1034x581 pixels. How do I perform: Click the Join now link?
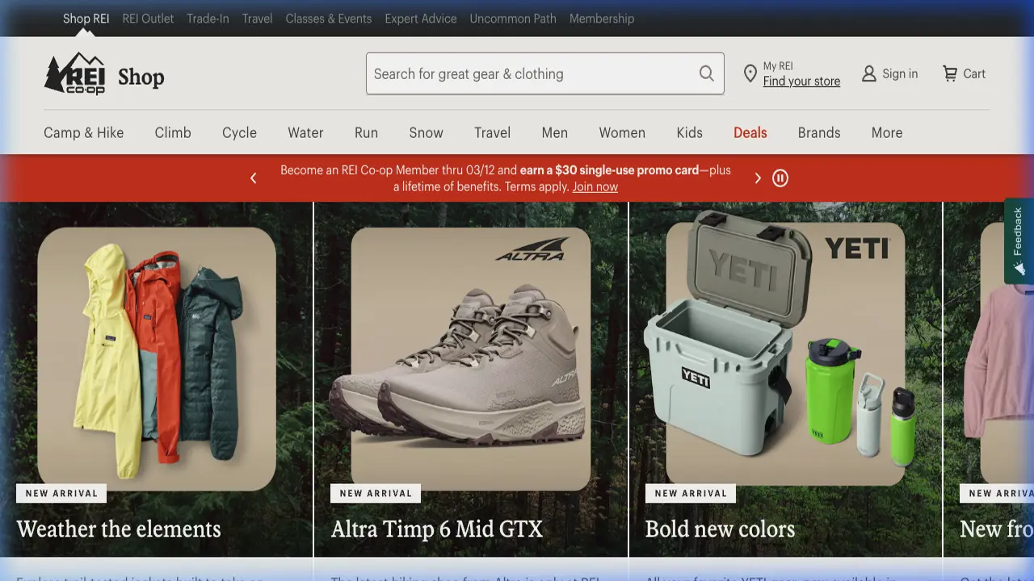(x=595, y=187)
